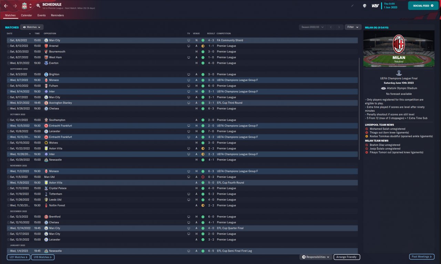Open Past Meetings
This screenshot has height=264, width=441.
point(422,257)
